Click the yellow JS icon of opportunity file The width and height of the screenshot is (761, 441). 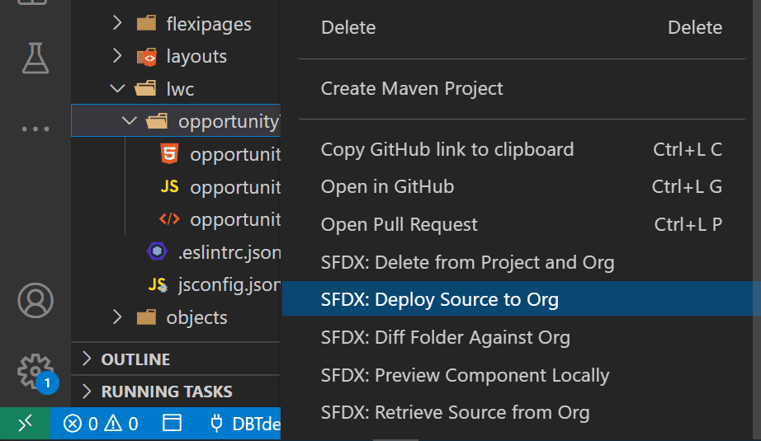[169, 186]
